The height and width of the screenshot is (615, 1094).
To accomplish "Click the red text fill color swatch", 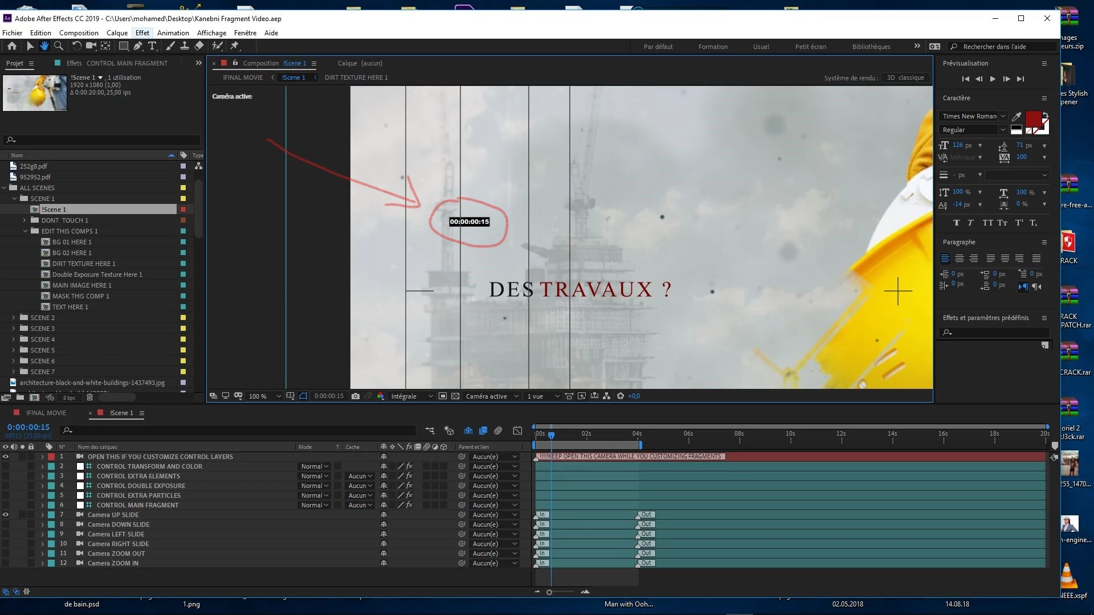I will [1033, 119].
